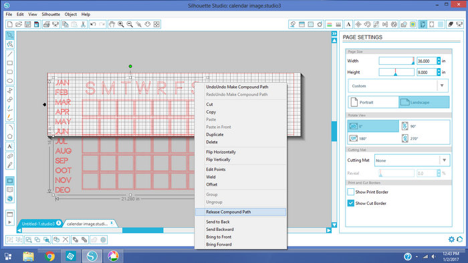Click the Width stepper arrows
Screen dimensions: 468x263
439,61
